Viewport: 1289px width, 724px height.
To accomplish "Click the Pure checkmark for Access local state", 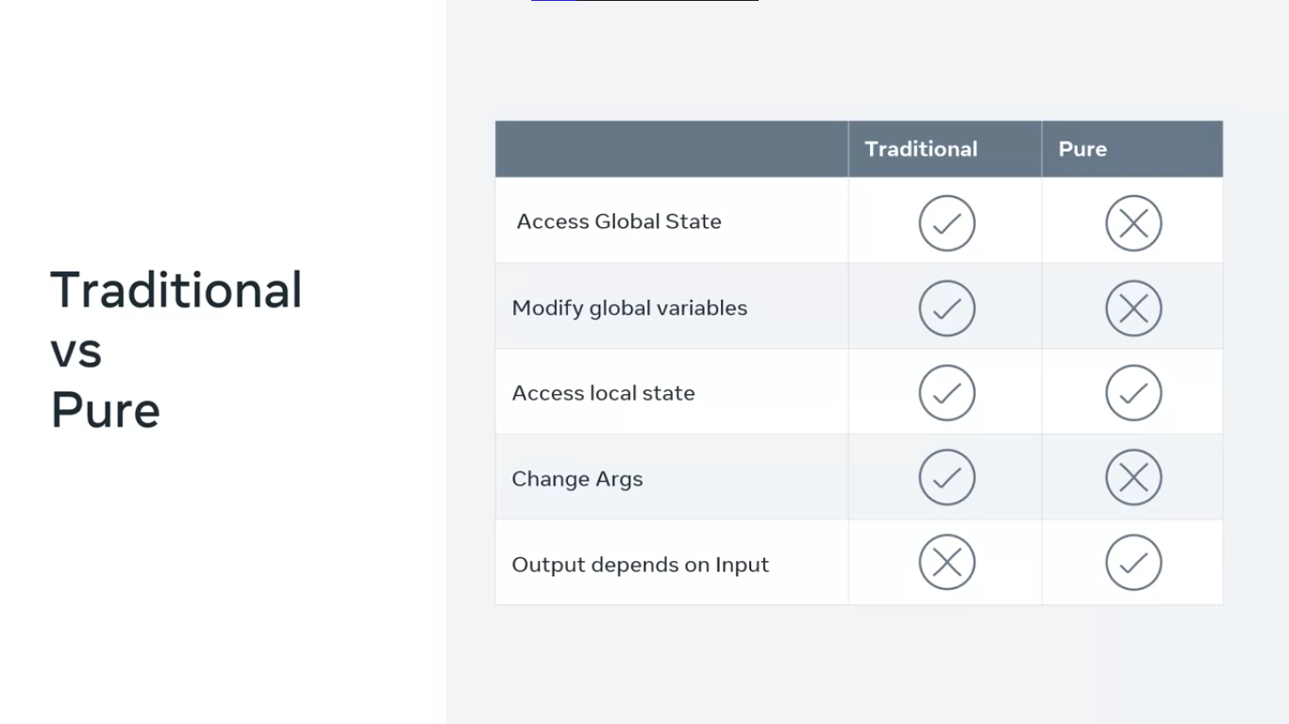I will tap(1133, 393).
